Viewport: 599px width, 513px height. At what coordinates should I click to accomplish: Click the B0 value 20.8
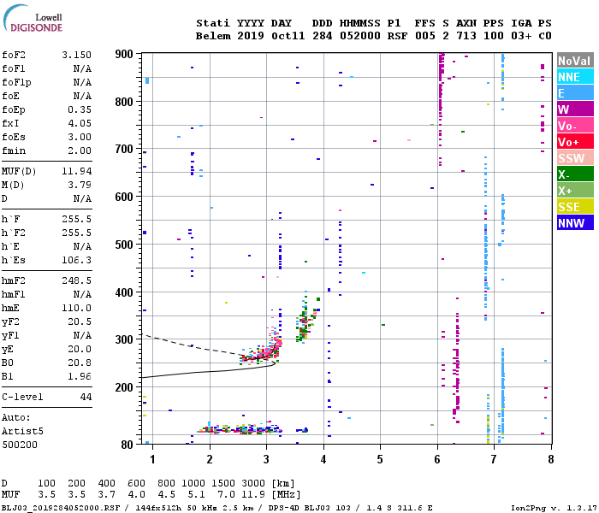point(80,363)
